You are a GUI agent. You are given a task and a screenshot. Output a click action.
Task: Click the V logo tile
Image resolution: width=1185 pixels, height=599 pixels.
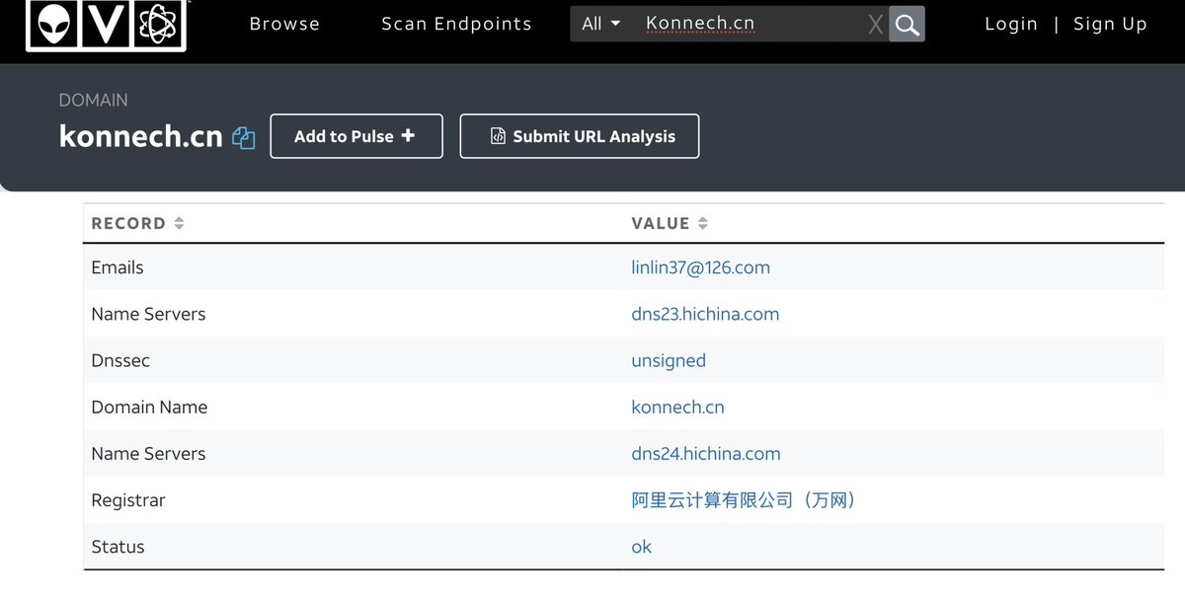(x=107, y=24)
